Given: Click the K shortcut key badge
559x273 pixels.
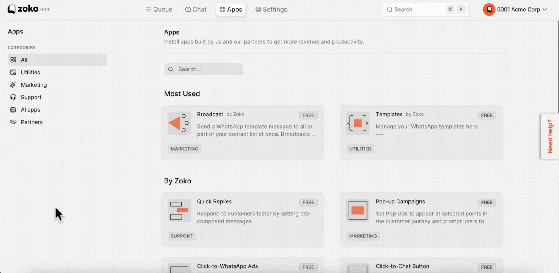Looking at the screenshot, I should coord(461,10).
